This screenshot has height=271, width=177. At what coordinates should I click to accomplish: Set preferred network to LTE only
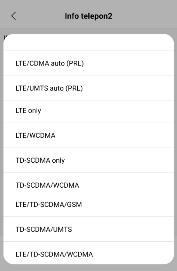[x=89, y=110]
